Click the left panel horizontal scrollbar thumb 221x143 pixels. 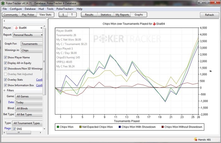pos(19,133)
